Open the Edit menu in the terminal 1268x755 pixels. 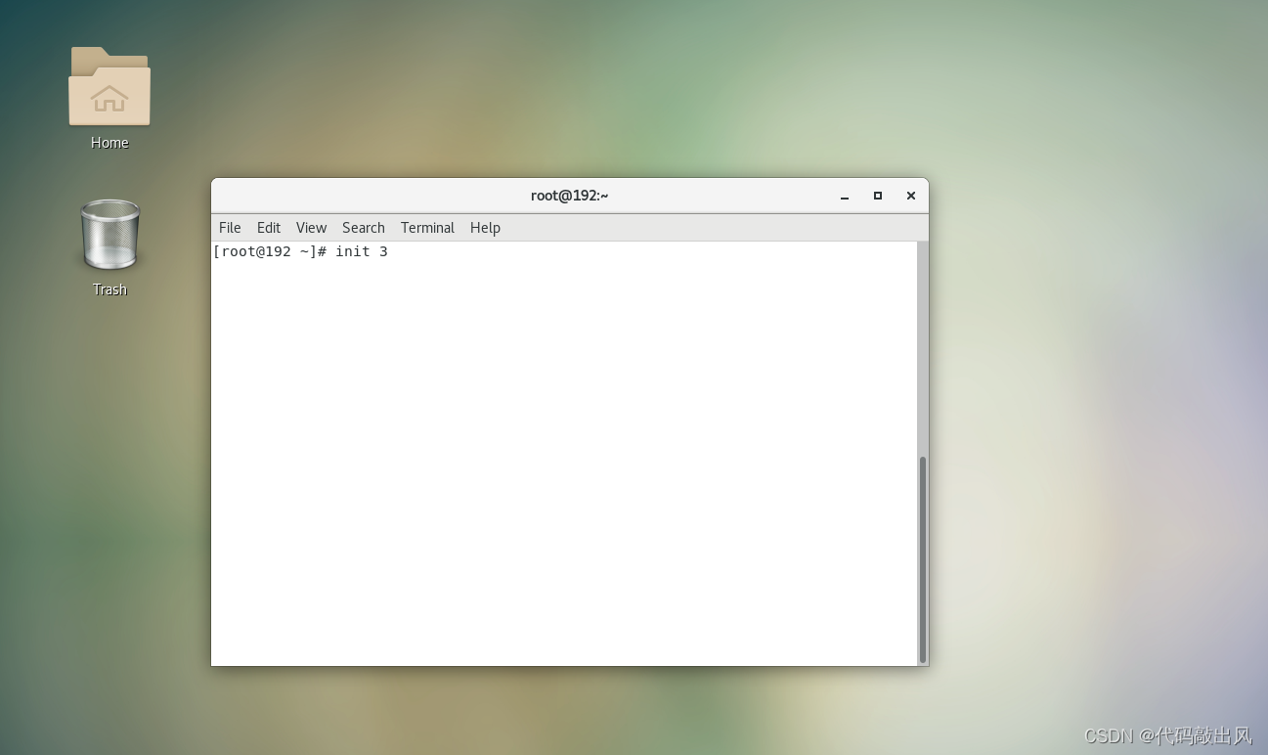(268, 227)
